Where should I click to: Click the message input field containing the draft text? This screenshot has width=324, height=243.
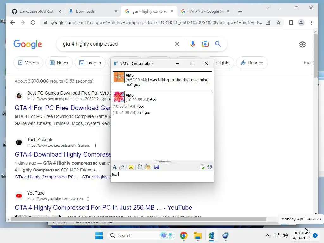(162, 176)
